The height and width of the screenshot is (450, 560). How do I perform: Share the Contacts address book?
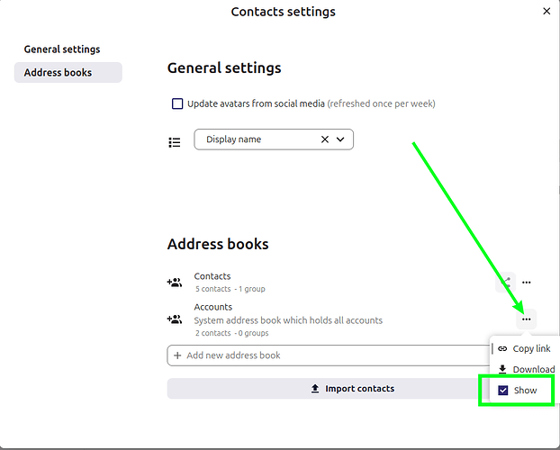pyautogui.click(x=507, y=283)
